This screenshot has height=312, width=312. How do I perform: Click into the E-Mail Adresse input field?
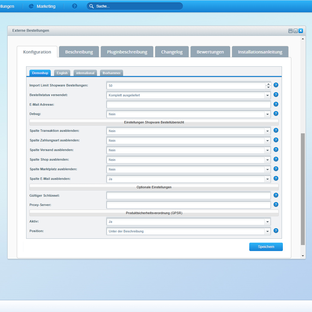click(188, 105)
